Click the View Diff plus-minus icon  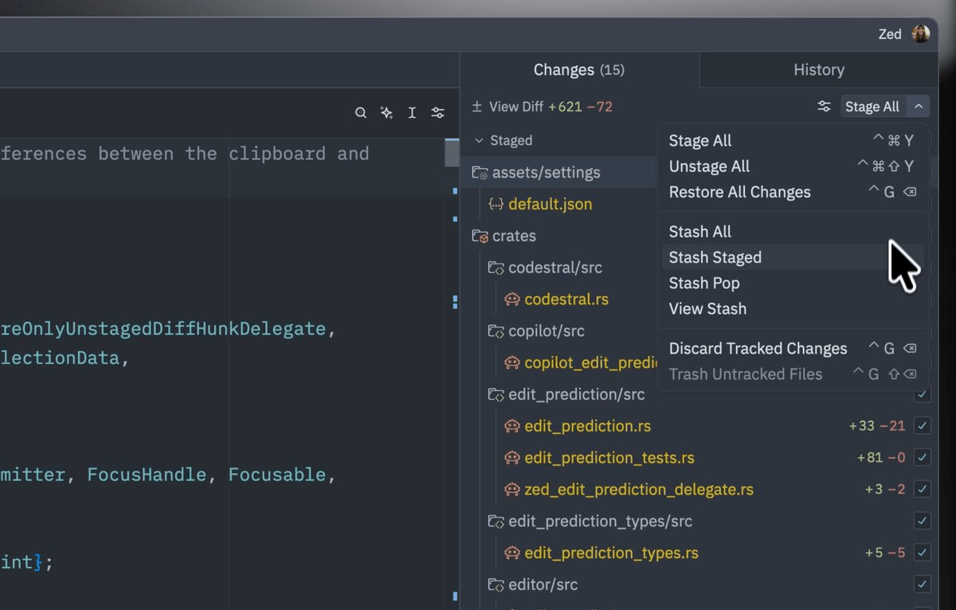point(477,106)
